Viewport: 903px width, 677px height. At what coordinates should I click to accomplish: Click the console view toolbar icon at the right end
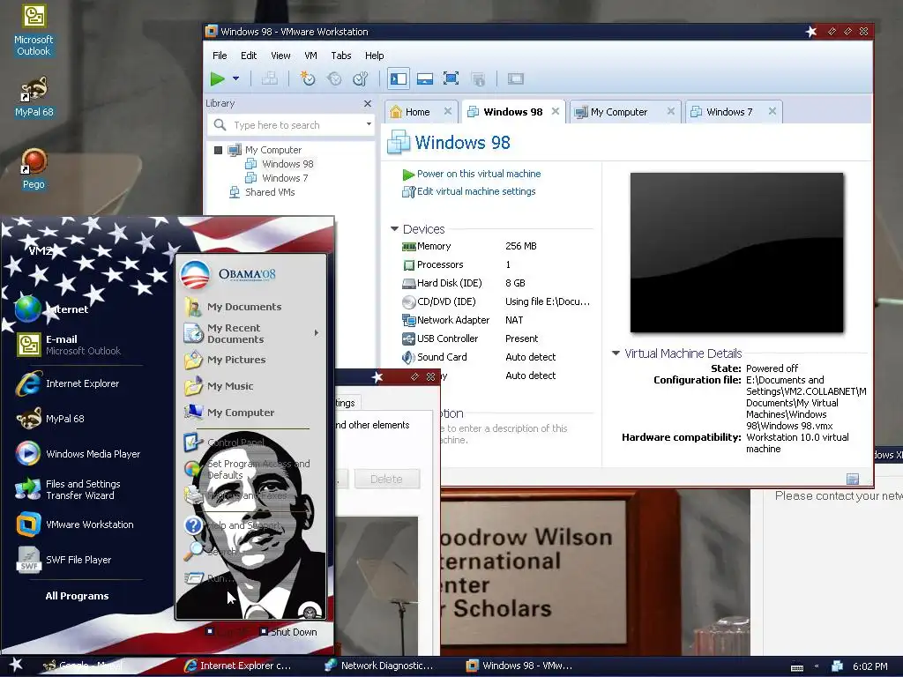(515, 78)
